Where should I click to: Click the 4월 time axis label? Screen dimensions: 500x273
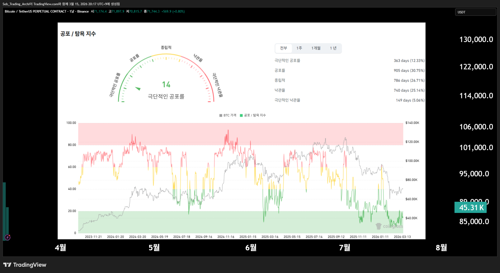point(60,248)
